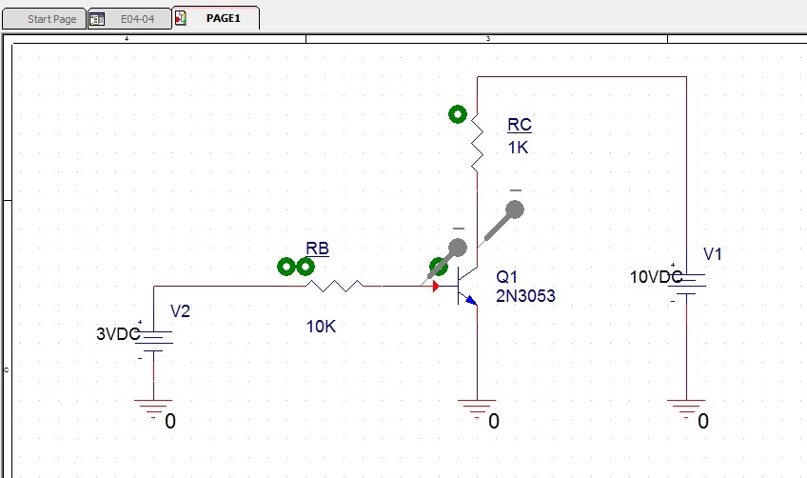Viewport: 807px width, 478px height.
Task: Click the green marker beside RC resistor
Action: 458,115
